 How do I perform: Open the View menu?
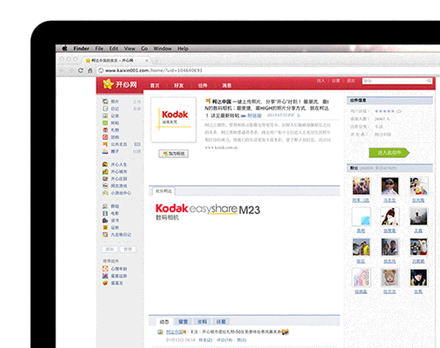pos(130,49)
